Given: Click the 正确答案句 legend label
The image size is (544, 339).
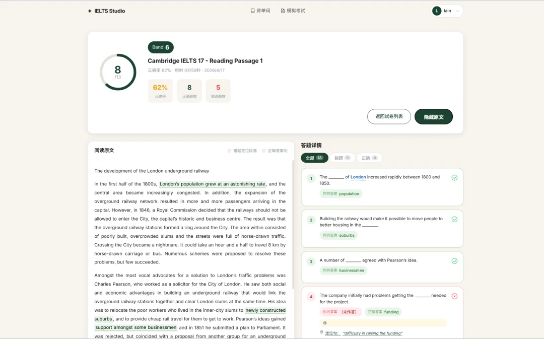Looking at the screenshot, I should [278, 151].
